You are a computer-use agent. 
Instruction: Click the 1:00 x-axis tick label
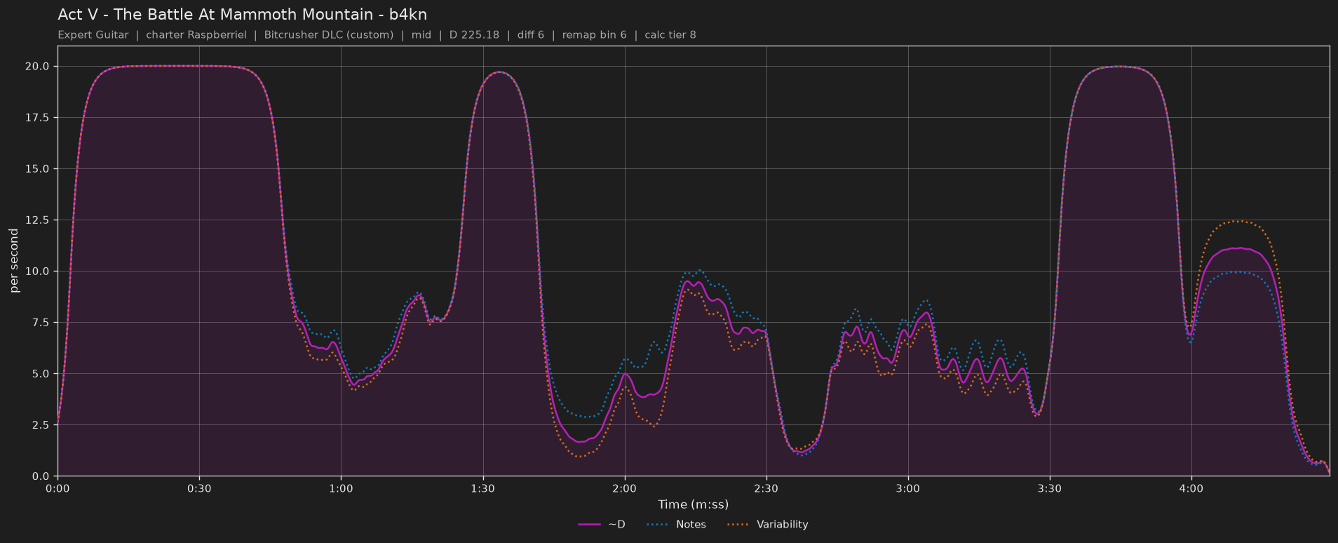tap(341, 488)
